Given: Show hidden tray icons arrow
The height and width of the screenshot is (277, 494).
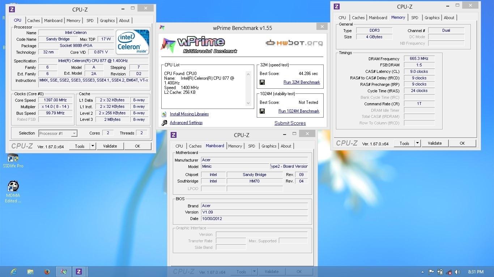Looking at the screenshot, I should tap(422, 272).
